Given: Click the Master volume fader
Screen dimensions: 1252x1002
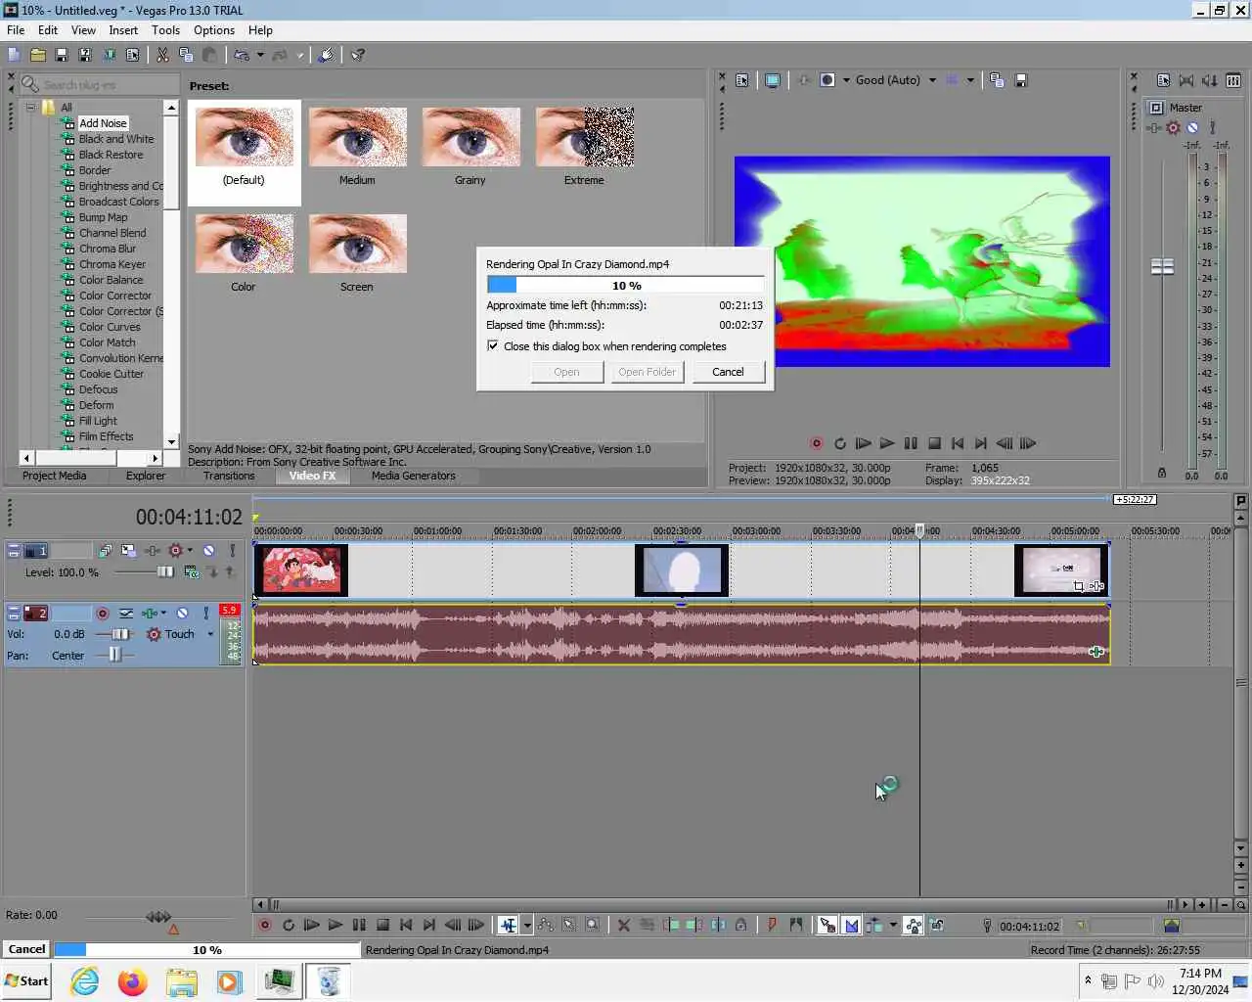Looking at the screenshot, I should tap(1162, 266).
